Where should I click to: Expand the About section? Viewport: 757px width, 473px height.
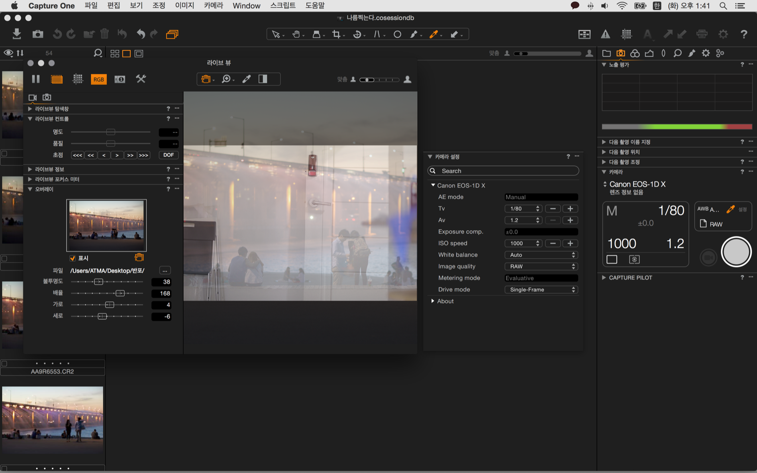coord(433,301)
